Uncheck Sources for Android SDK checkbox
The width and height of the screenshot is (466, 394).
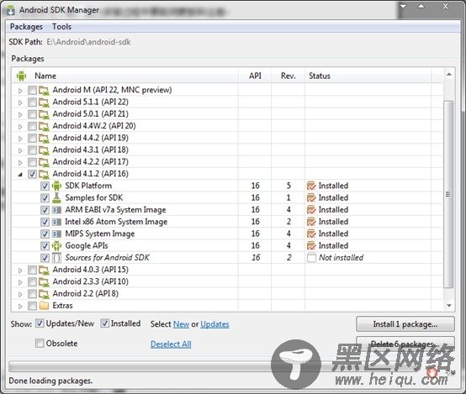(45, 258)
